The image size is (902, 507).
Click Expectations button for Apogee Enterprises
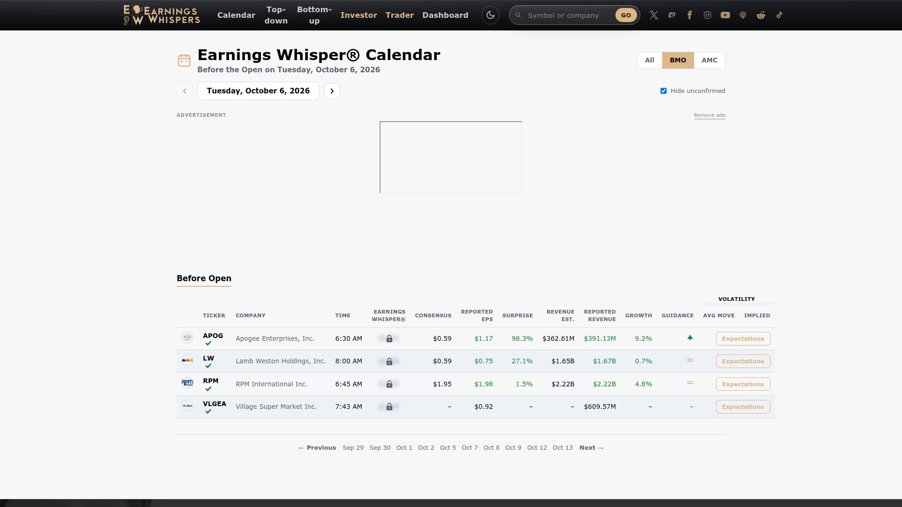tap(743, 339)
